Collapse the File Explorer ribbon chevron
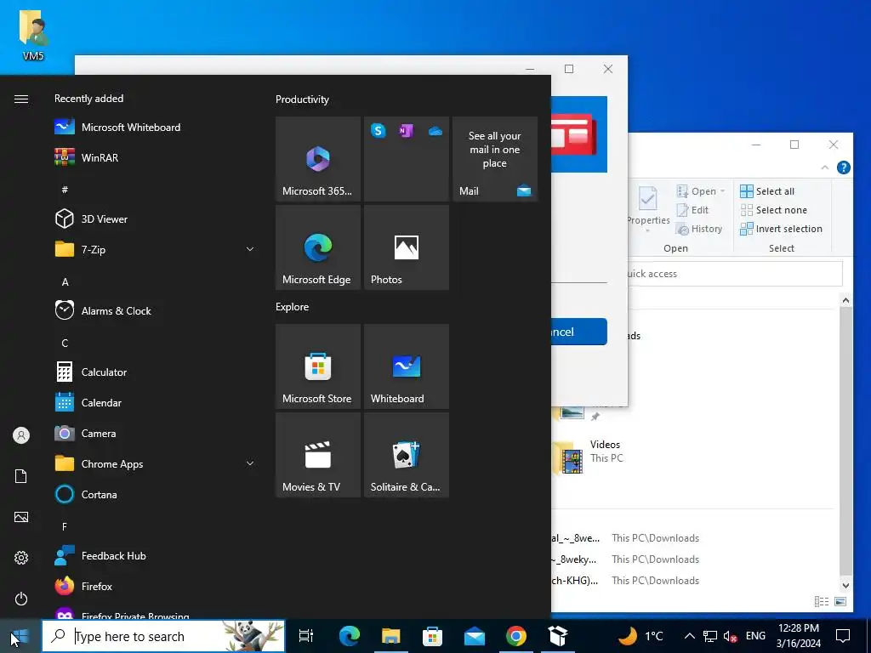The height and width of the screenshot is (653, 871). [x=825, y=168]
